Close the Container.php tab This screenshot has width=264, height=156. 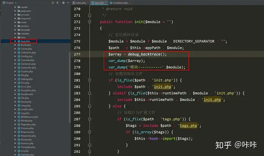(x=130, y=3)
